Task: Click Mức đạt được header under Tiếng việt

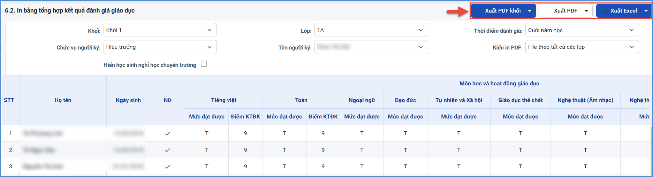Action: pos(207,117)
